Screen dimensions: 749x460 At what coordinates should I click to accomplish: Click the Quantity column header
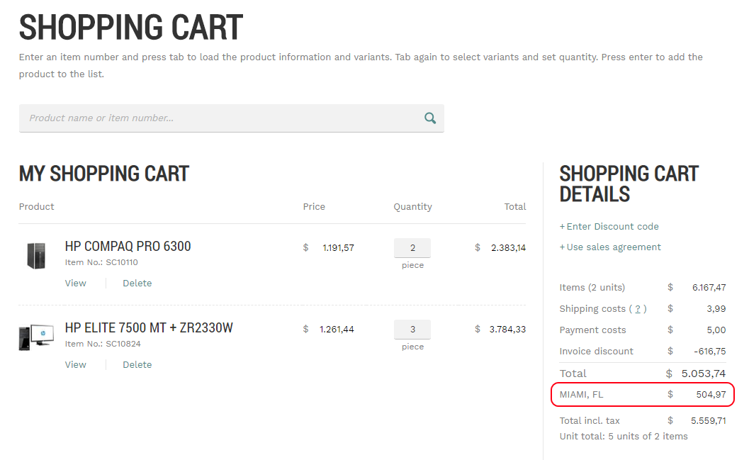coord(412,207)
